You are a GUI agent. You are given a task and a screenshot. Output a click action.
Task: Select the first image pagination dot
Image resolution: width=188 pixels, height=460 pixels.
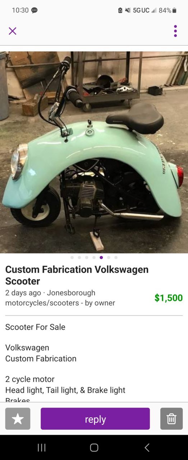(x=72, y=257)
